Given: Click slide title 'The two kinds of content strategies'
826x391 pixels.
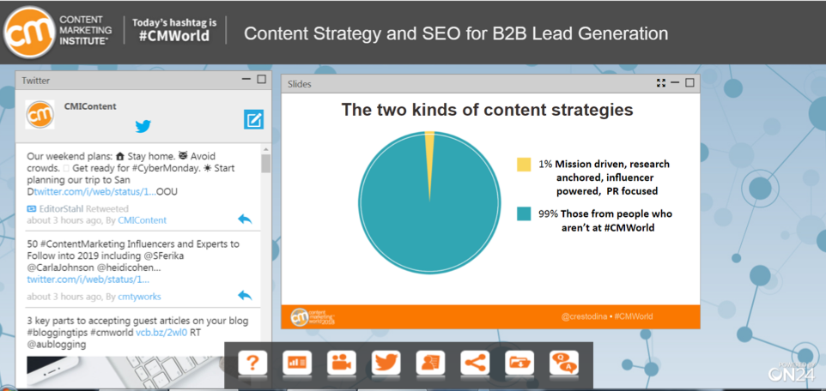Looking at the screenshot, I should (x=488, y=110).
